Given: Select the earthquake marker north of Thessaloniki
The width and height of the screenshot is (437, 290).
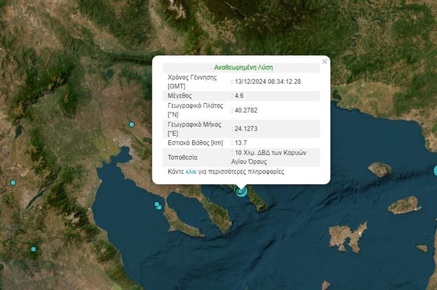Looking at the screenshot, I should coord(131,124).
